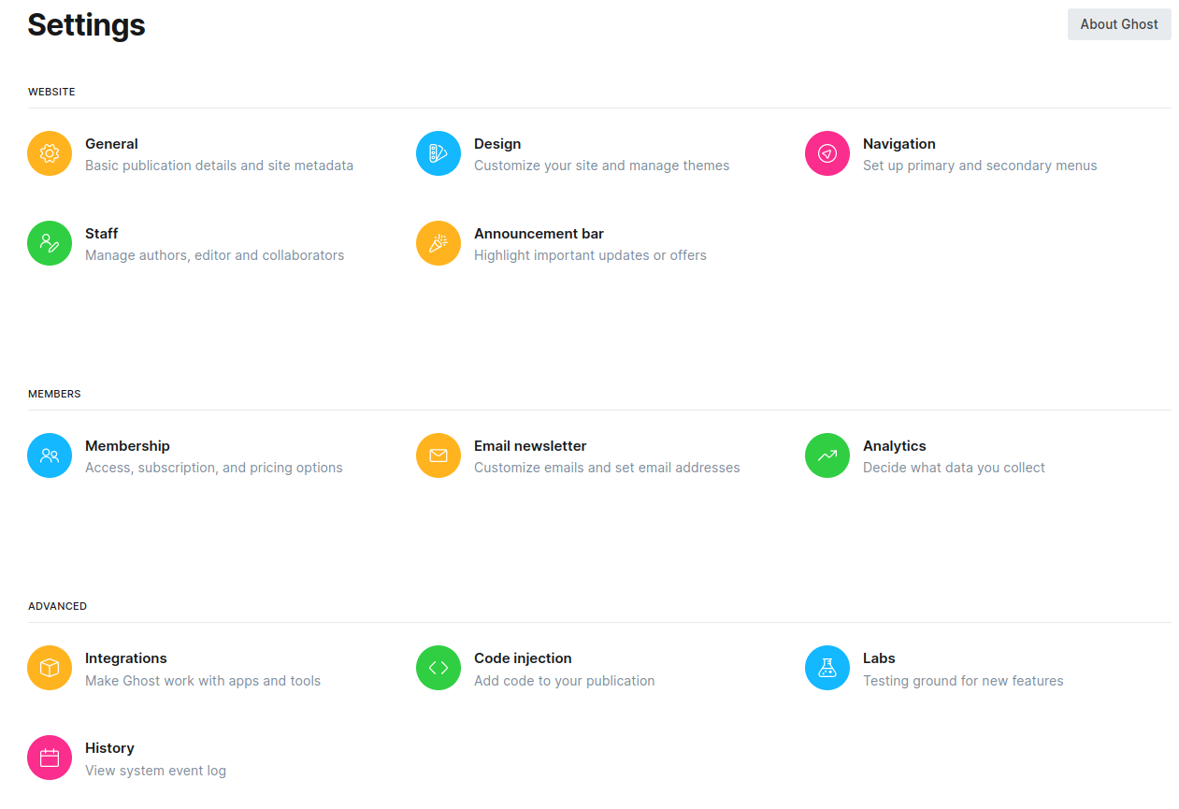Click the Code injection brackets icon
This screenshot has width=1179, height=809.
point(438,668)
